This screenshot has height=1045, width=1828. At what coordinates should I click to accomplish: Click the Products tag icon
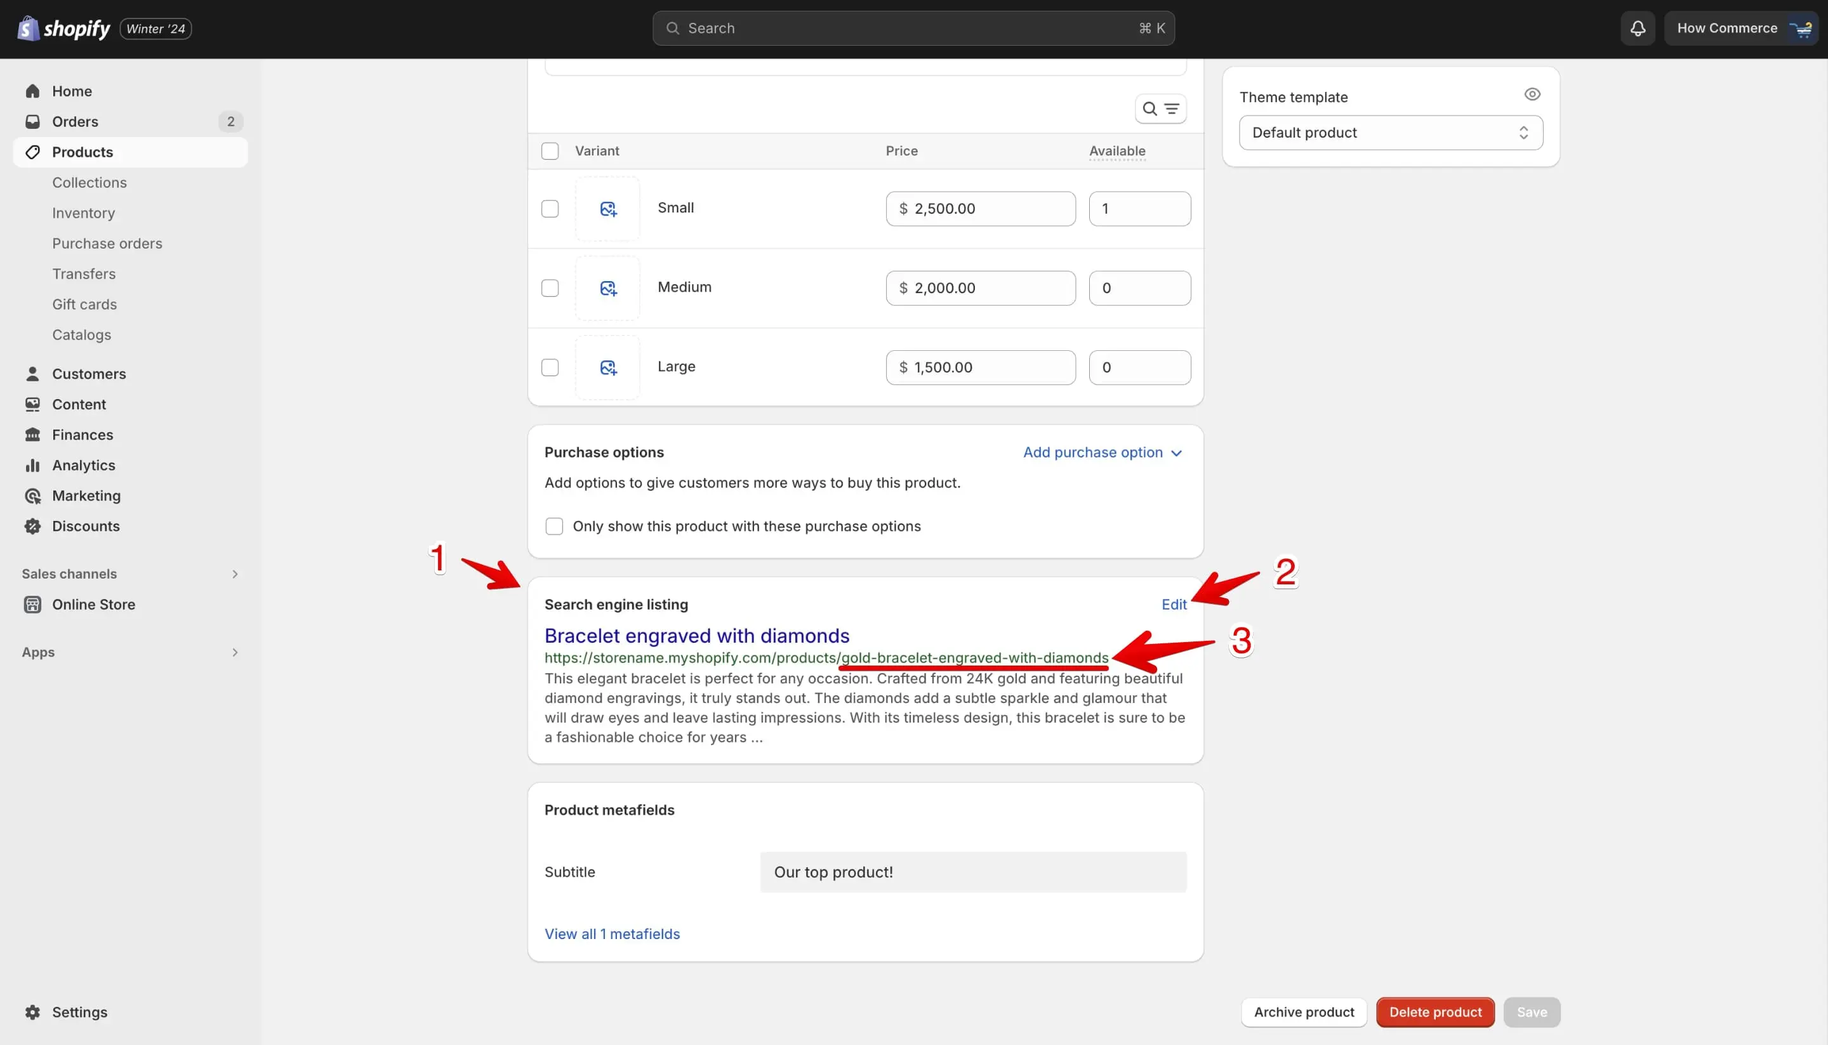tap(32, 152)
